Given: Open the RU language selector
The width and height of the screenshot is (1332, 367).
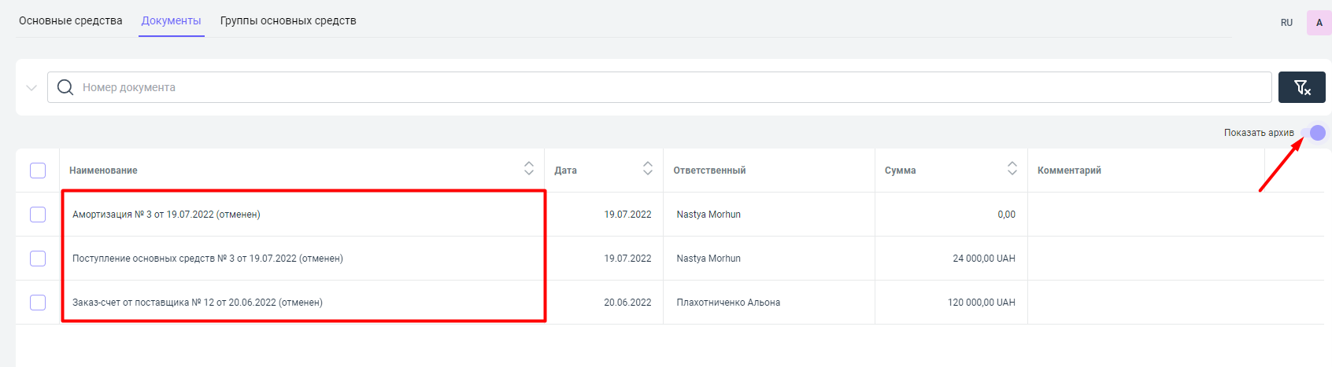Looking at the screenshot, I should [x=1286, y=23].
